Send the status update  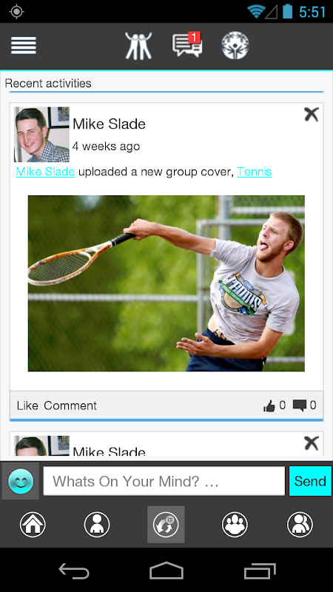(x=310, y=481)
